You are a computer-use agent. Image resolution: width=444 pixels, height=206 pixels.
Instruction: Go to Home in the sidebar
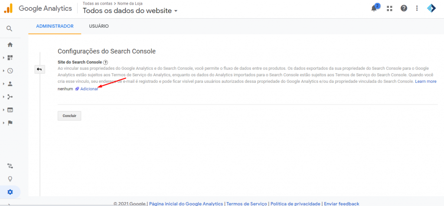coord(10,45)
